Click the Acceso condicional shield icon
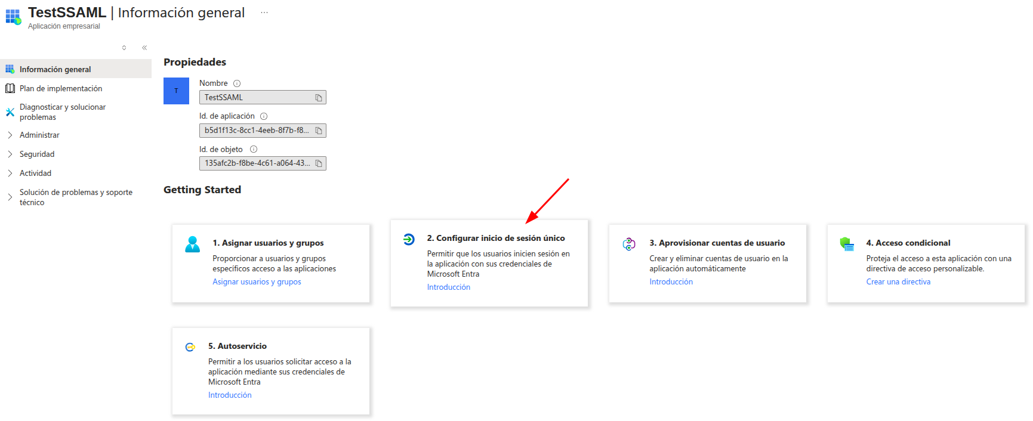The height and width of the screenshot is (421, 1033). (x=847, y=244)
